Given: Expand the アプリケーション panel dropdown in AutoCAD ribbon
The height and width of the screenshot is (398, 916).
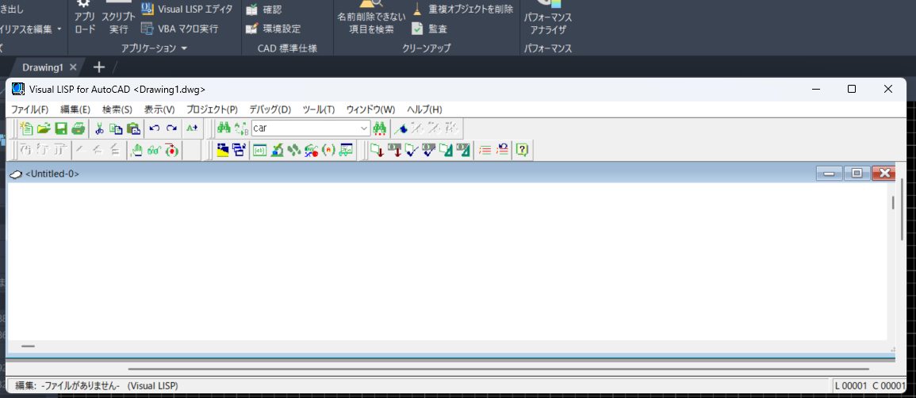Looking at the screenshot, I should tap(184, 48).
